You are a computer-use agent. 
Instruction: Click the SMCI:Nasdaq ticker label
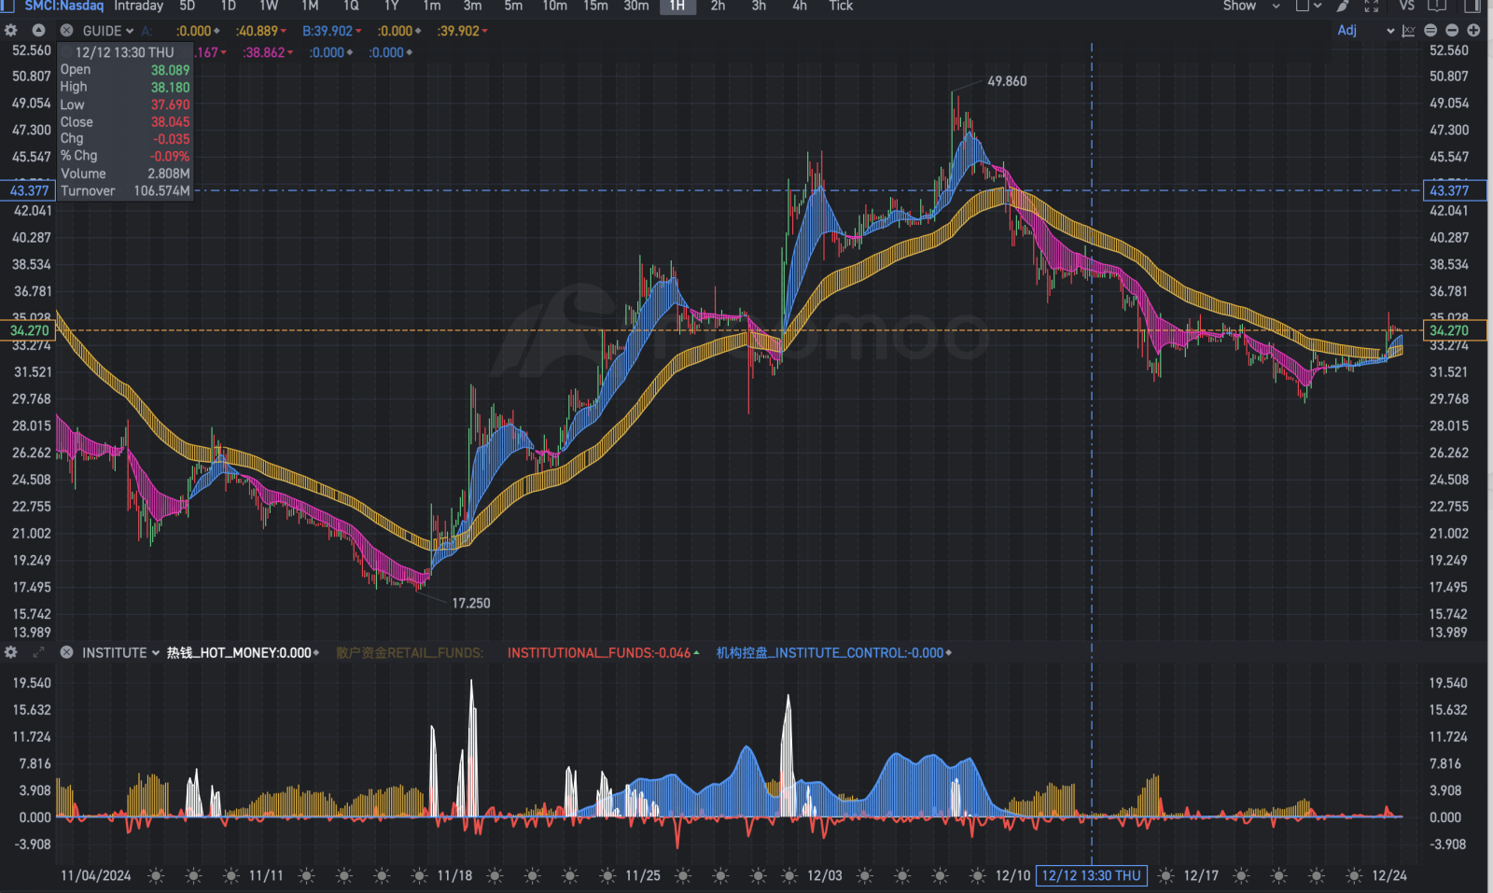[63, 6]
